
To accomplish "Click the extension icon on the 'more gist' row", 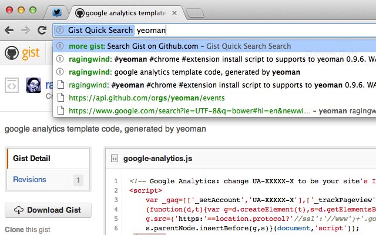I will (x=60, y=46).
